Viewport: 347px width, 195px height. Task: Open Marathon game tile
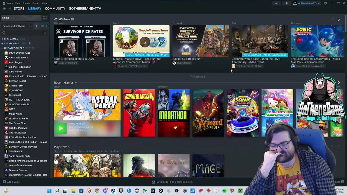click(x=174, y=113)
